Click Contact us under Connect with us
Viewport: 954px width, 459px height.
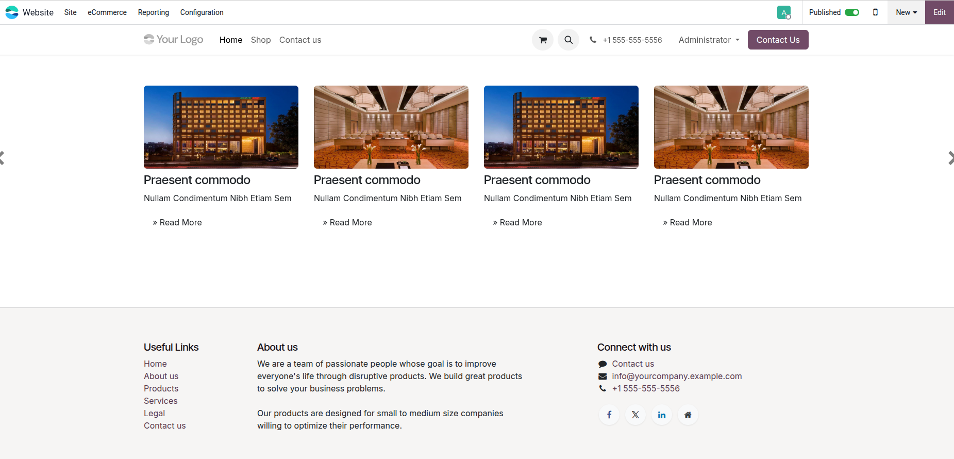pos(633,364)
